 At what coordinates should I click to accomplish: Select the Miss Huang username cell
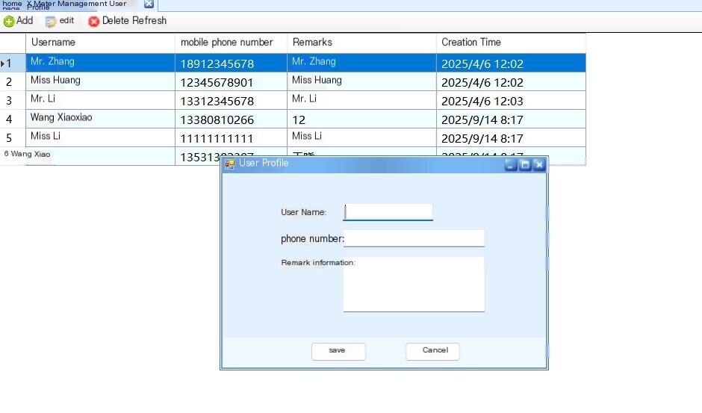click(100, 81)
